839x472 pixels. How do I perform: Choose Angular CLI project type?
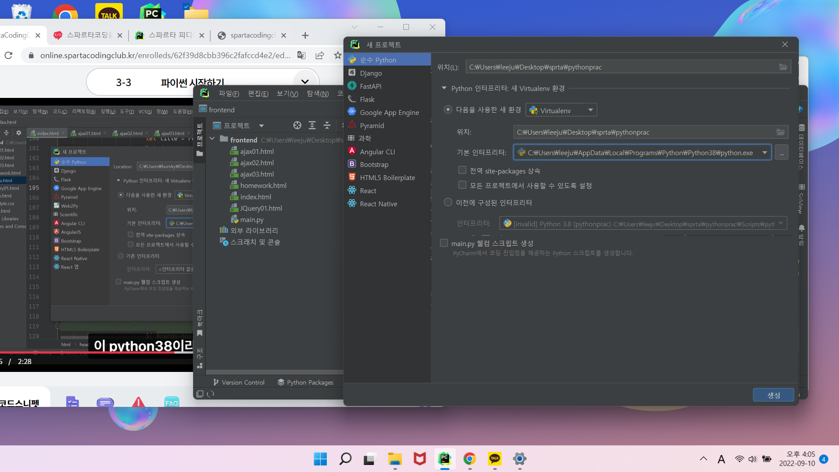pos(377,152)
